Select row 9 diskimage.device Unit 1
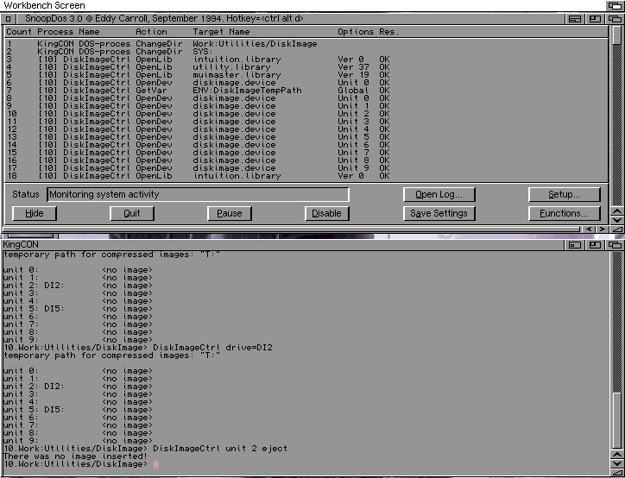The image size is (625, 478). pos(306,106)
